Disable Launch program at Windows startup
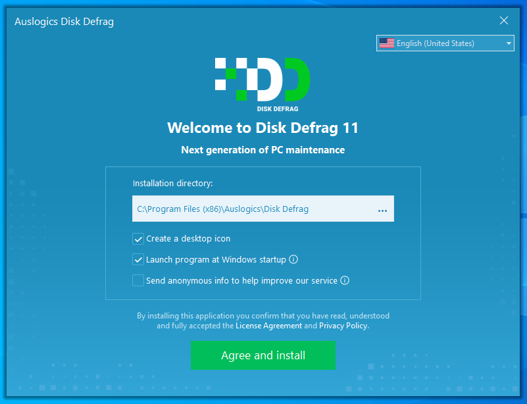This screenshot has width=527, height=404. [x=138, y=260]
